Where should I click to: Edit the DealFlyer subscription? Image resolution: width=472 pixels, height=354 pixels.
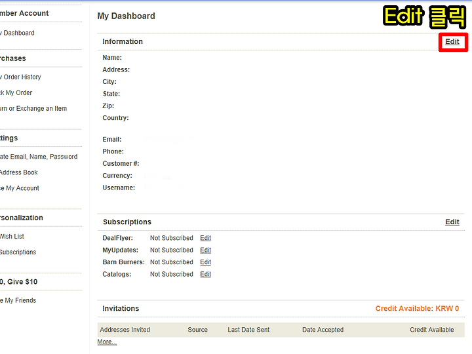(x=206, y=238)
